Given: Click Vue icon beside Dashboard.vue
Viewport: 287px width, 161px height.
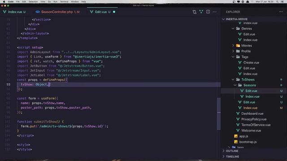Looking at the screenshot, I should [238, 114].
